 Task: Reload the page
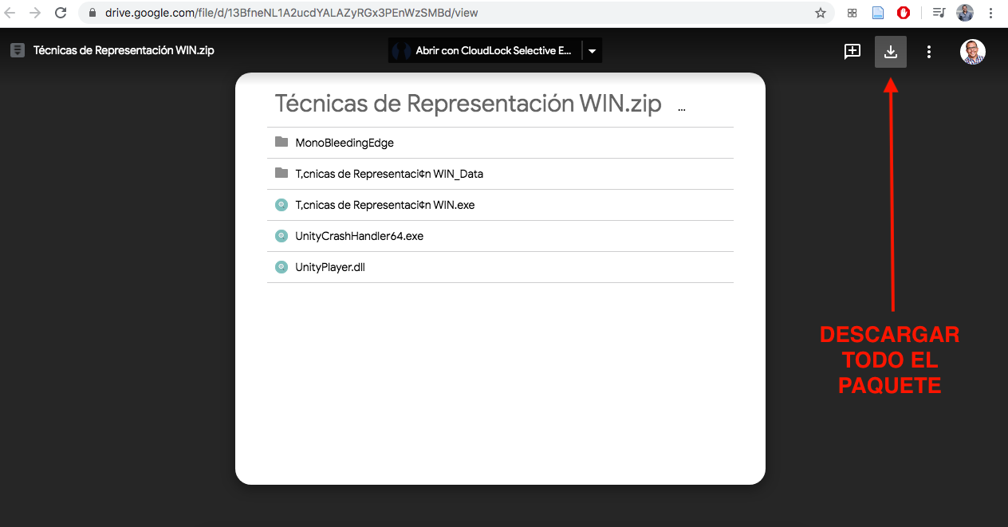tap(61, 13)
